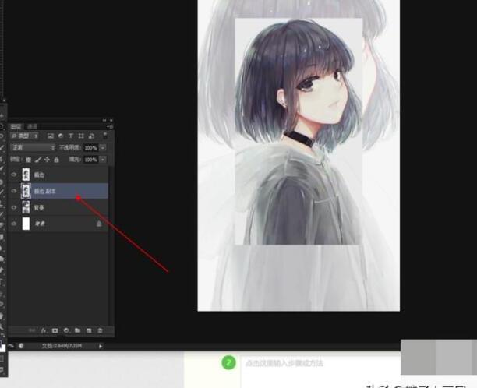Image resolution: width=477 pixels, height=388 pixels.
Task: Create a new layer icon
Action: pyautogui.click(x=89, y=330)
